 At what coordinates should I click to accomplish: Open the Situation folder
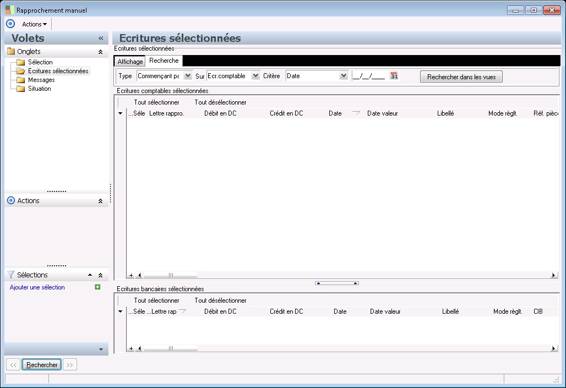[x=39, y=89]
